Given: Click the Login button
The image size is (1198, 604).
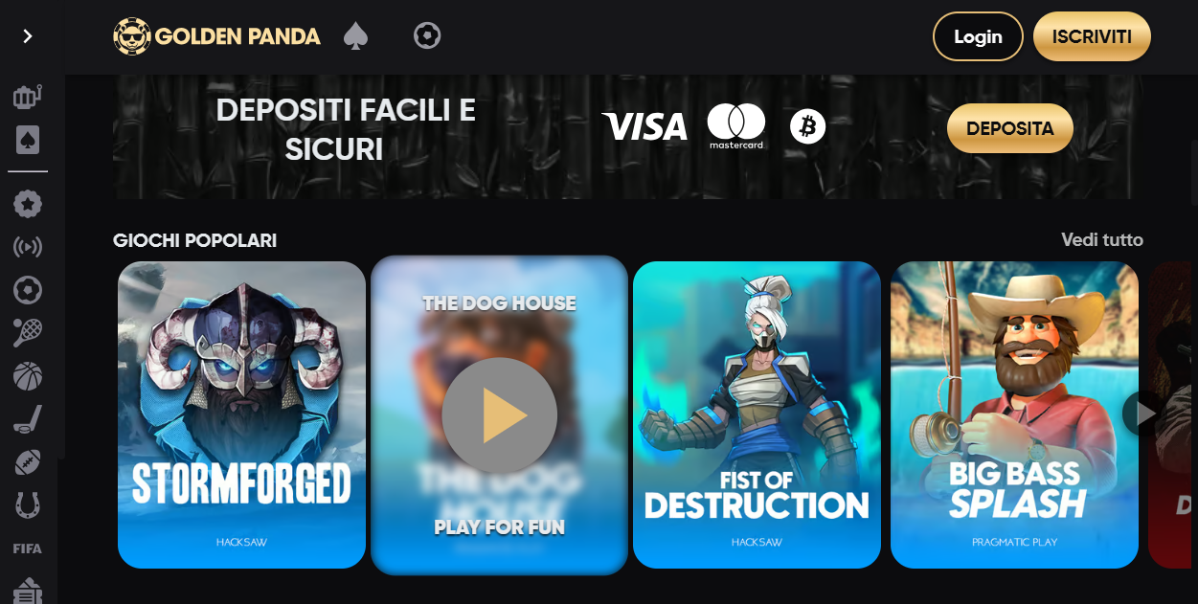Looking at the screenshot, I should pyautogui.click(x=978, y=36).
